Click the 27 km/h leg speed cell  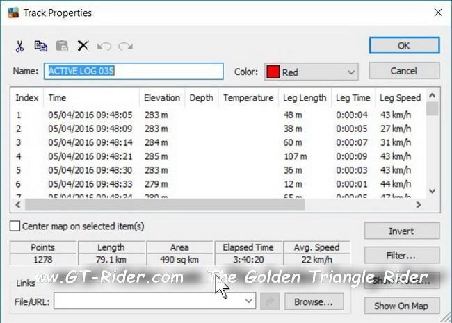[x=396, y=129]
